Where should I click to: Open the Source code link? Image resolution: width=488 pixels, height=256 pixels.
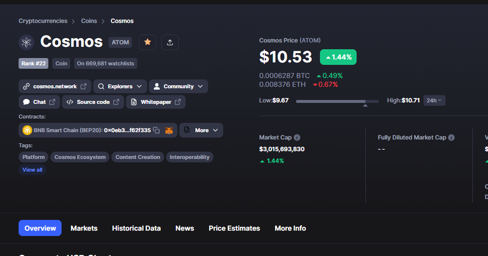click(x=93, y=102)
